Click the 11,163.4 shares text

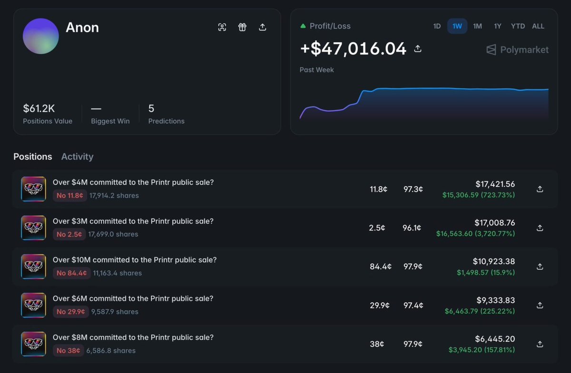click(x=118, y=273)
